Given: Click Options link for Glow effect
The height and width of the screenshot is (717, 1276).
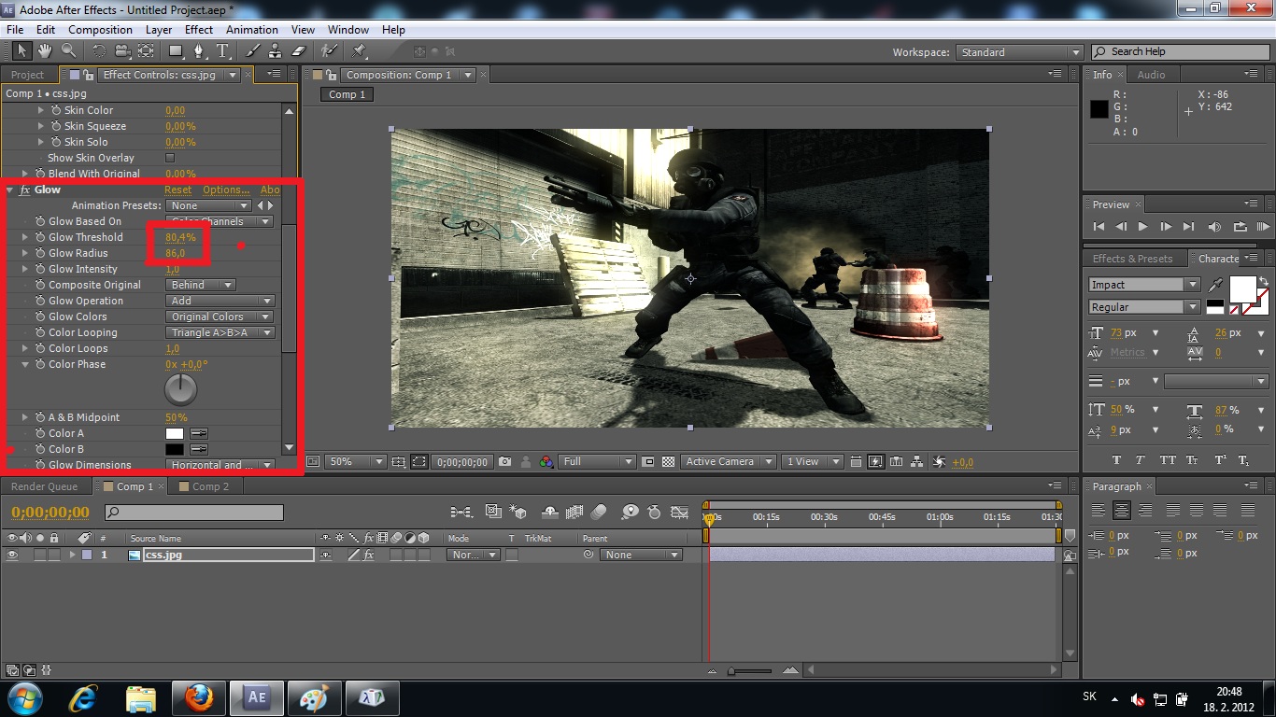Looking at the screenshot, I should tap(226, 190).
